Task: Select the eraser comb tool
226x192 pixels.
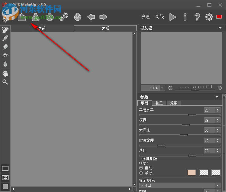Action: coord(5,47)
